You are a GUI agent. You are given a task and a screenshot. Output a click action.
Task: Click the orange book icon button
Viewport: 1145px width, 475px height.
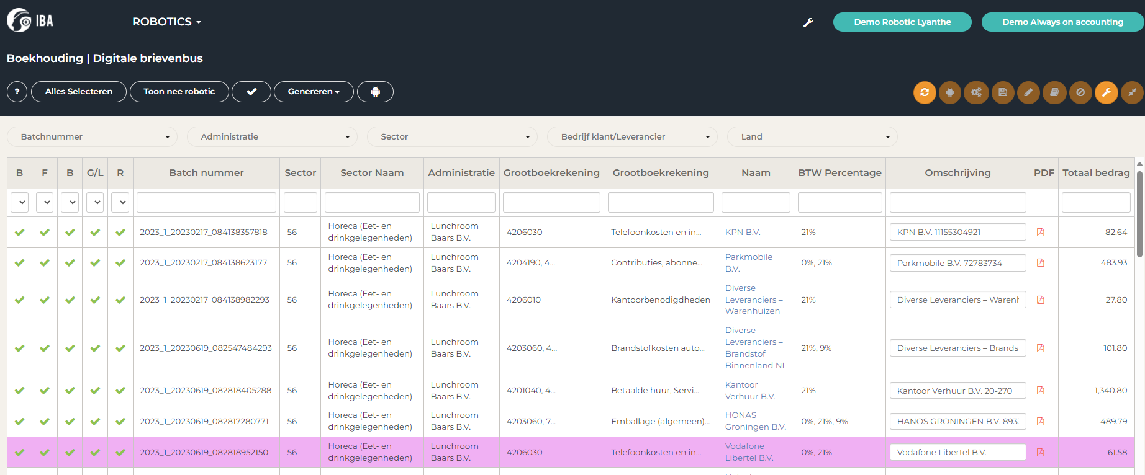(x=1054, y=92)
